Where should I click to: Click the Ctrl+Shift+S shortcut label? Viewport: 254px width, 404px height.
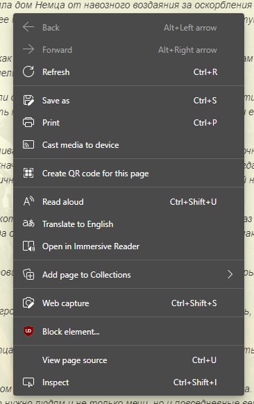coord(194,303)
